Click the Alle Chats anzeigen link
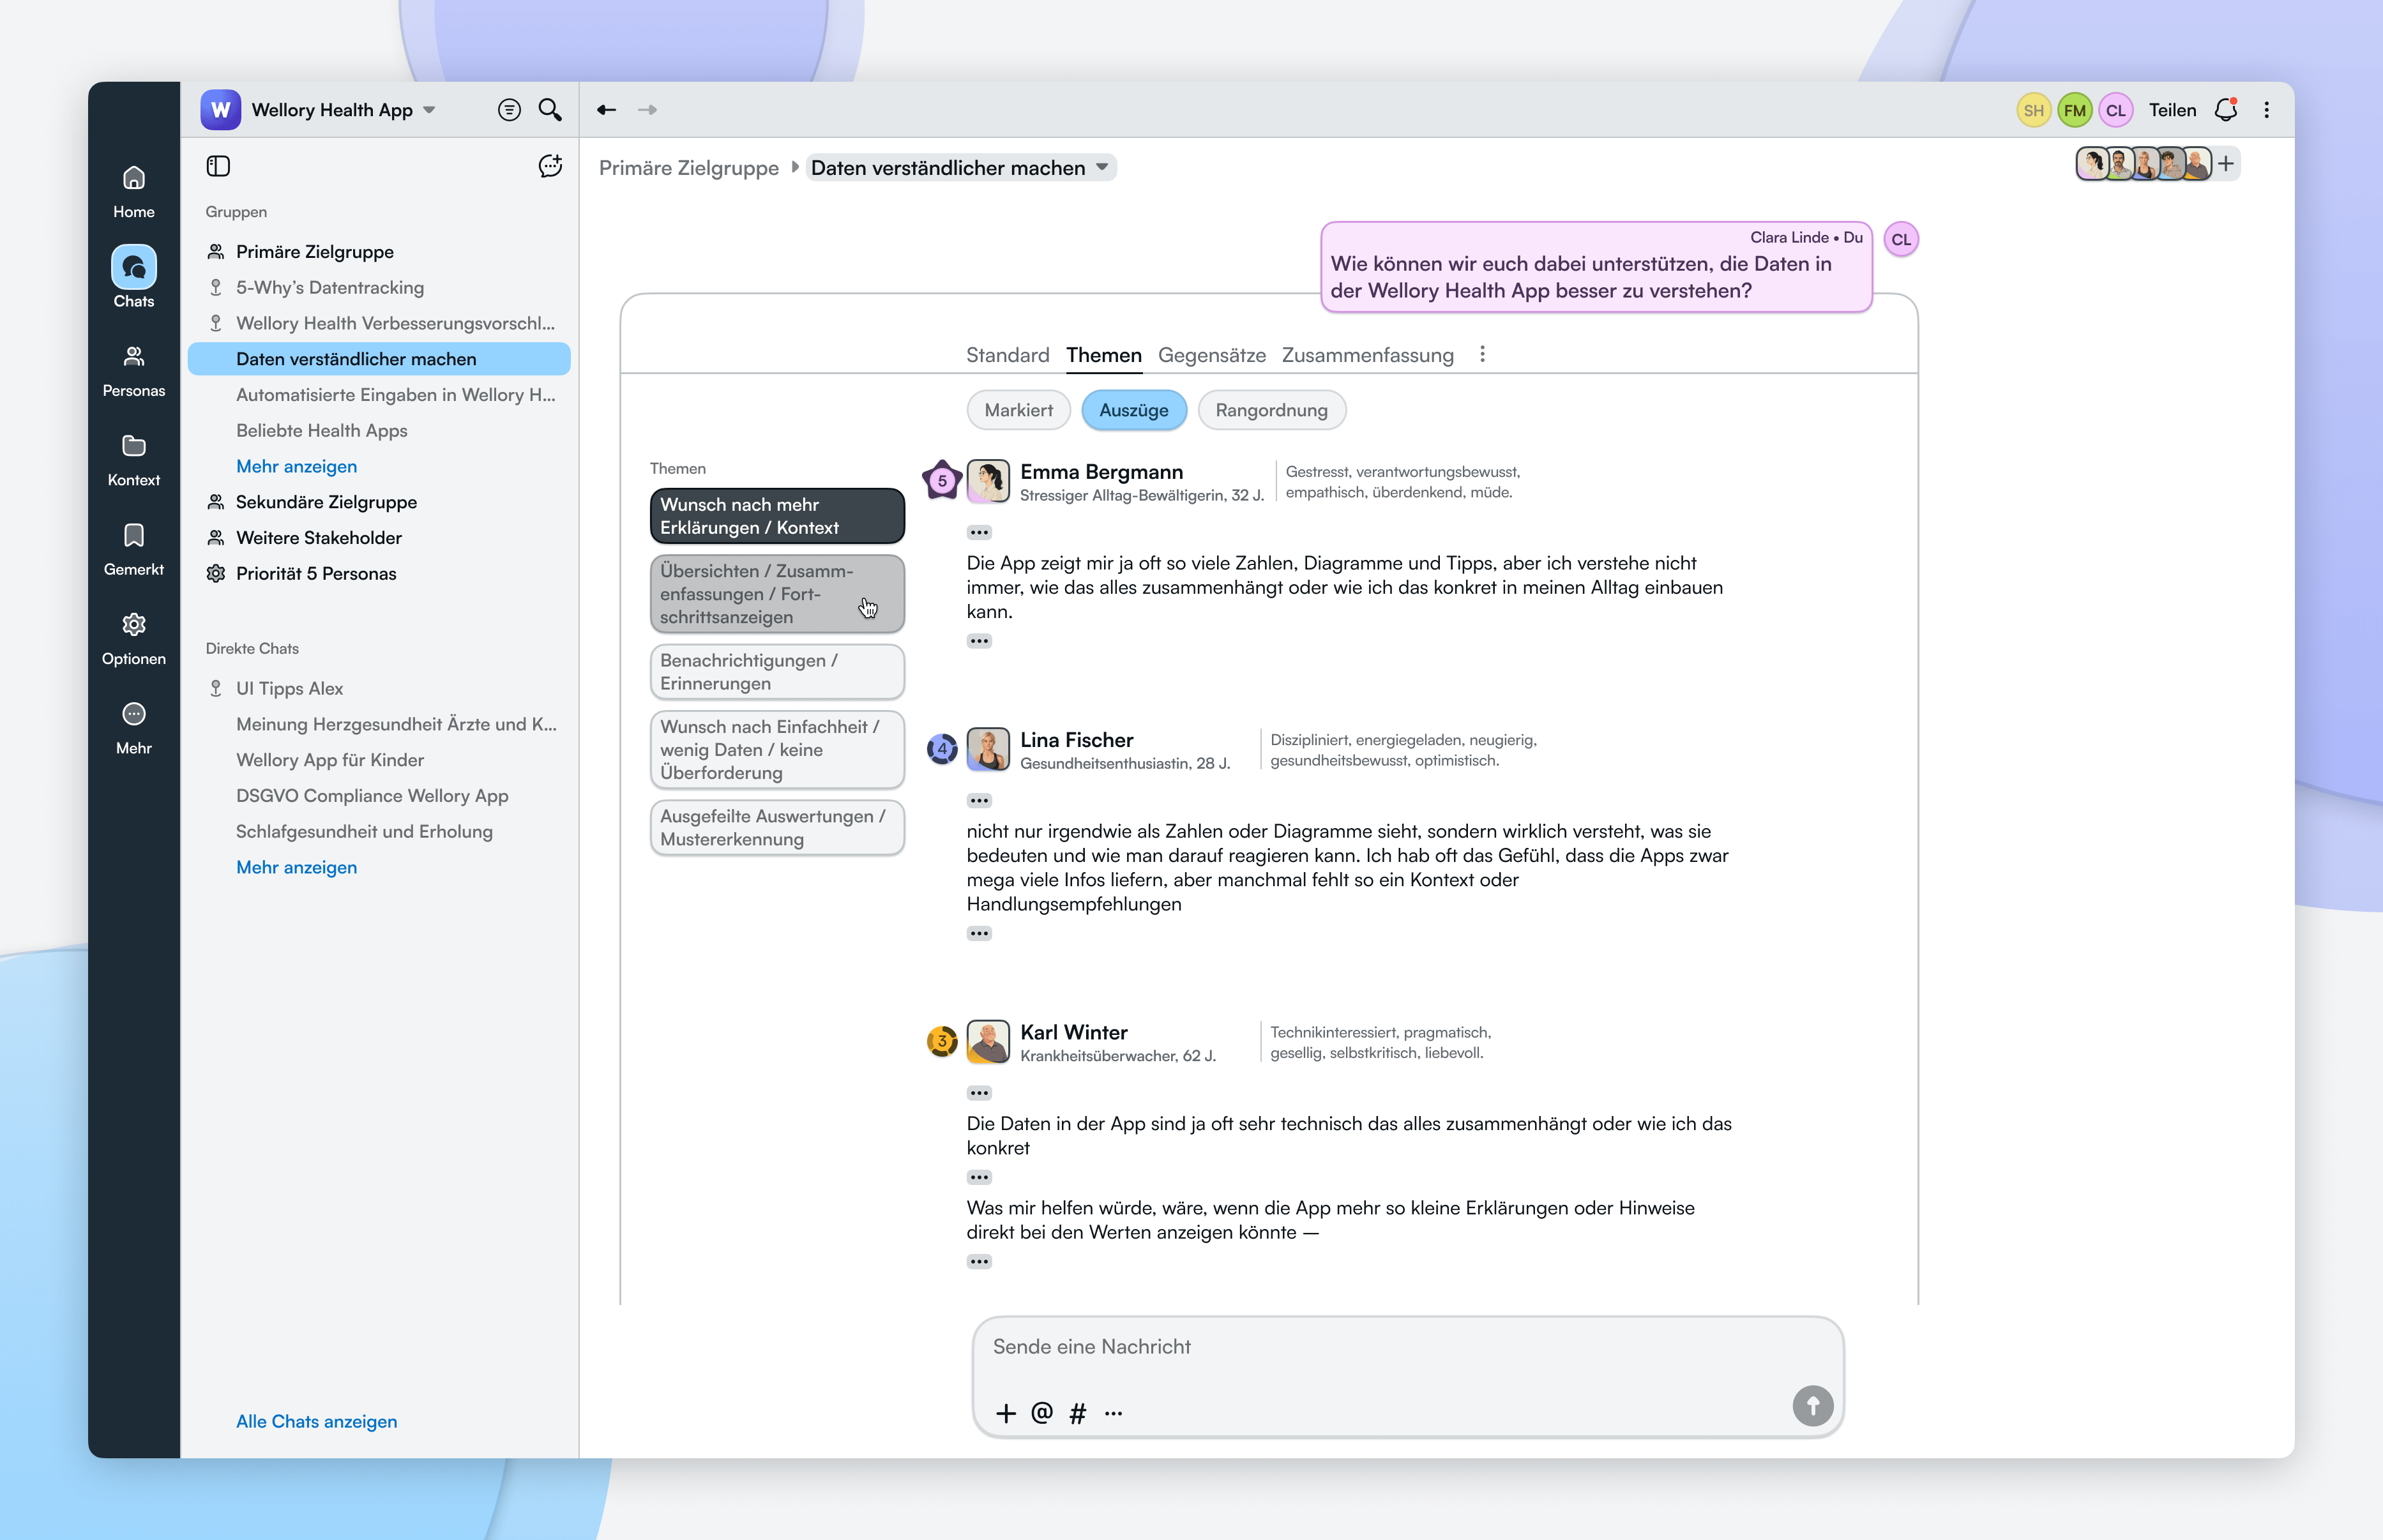This screenshot has height=1540, width=2383. [x=316, y=1421]
